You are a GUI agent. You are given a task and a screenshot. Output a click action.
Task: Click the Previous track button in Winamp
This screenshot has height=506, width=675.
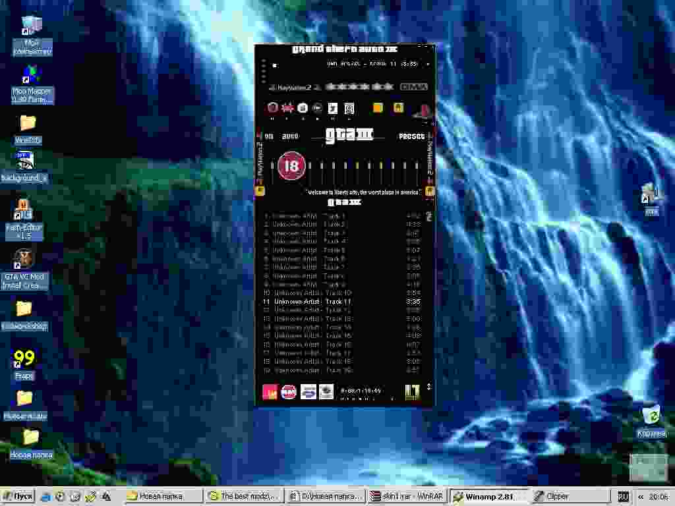pos(272,107)
